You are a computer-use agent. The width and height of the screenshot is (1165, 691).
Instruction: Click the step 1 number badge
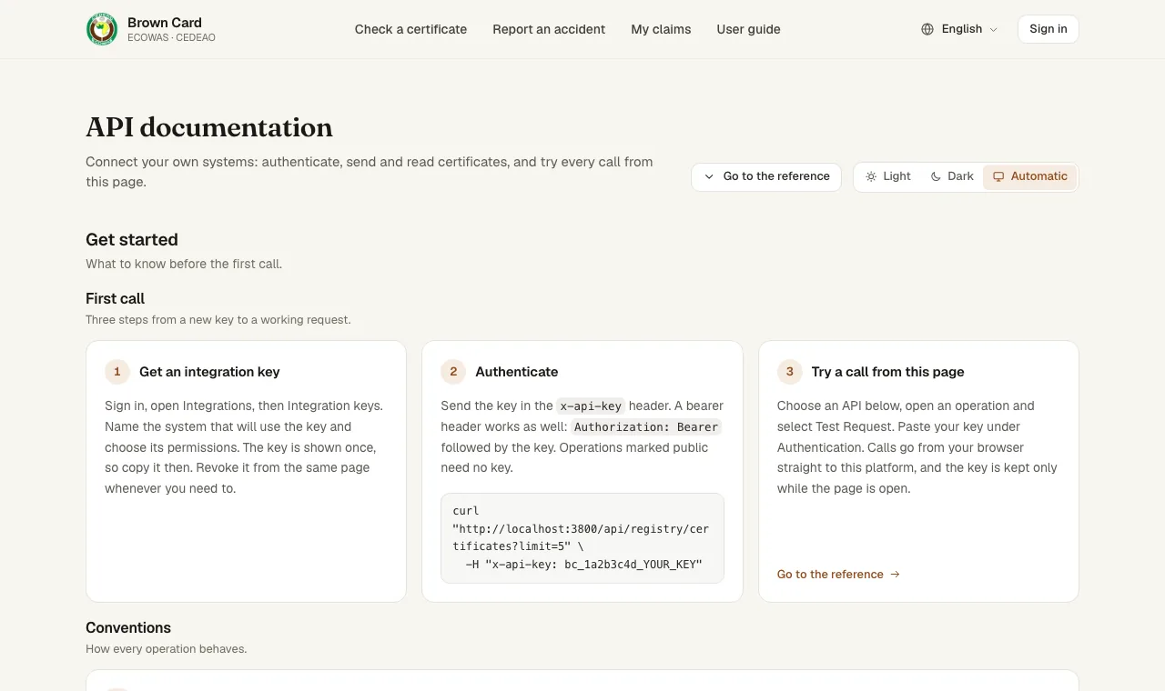click(117, 372)
